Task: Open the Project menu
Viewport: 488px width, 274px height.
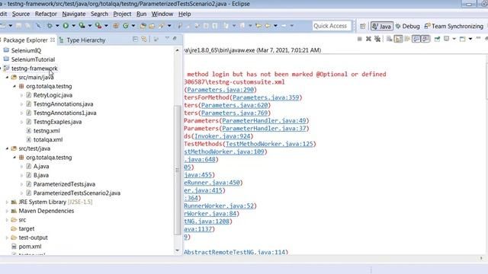Action: click(122, 14)
